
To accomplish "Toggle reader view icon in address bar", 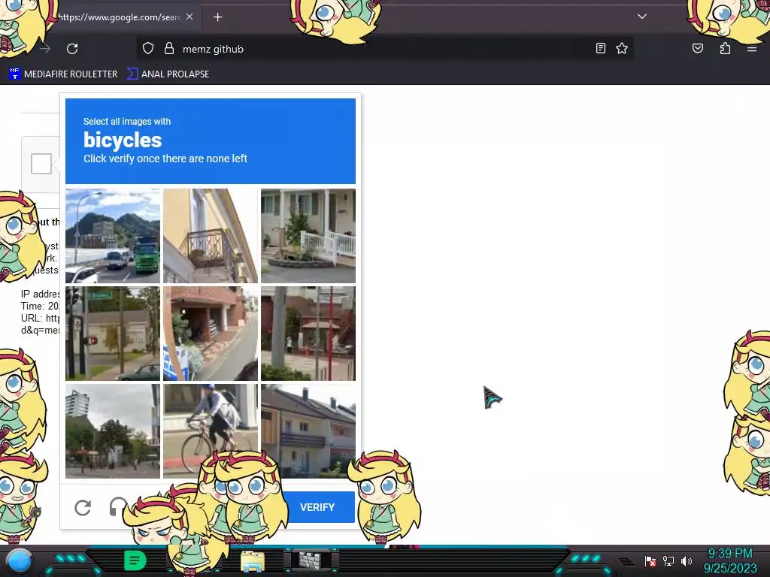I will coord(601,48).
